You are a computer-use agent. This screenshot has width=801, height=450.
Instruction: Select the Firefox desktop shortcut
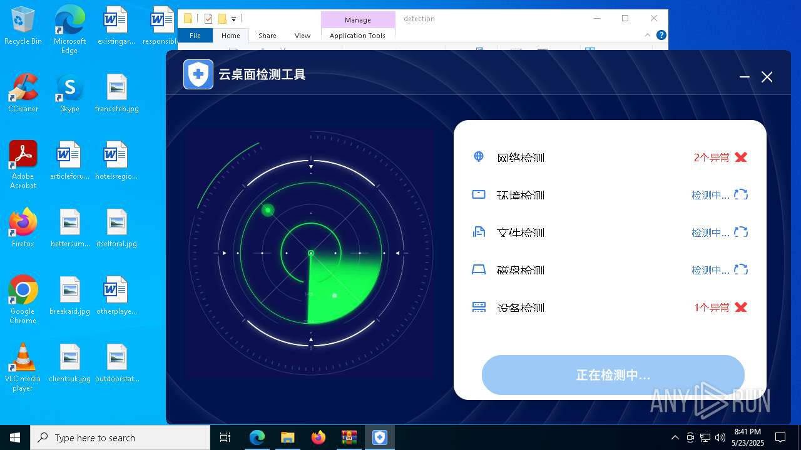tap(23, 227)
